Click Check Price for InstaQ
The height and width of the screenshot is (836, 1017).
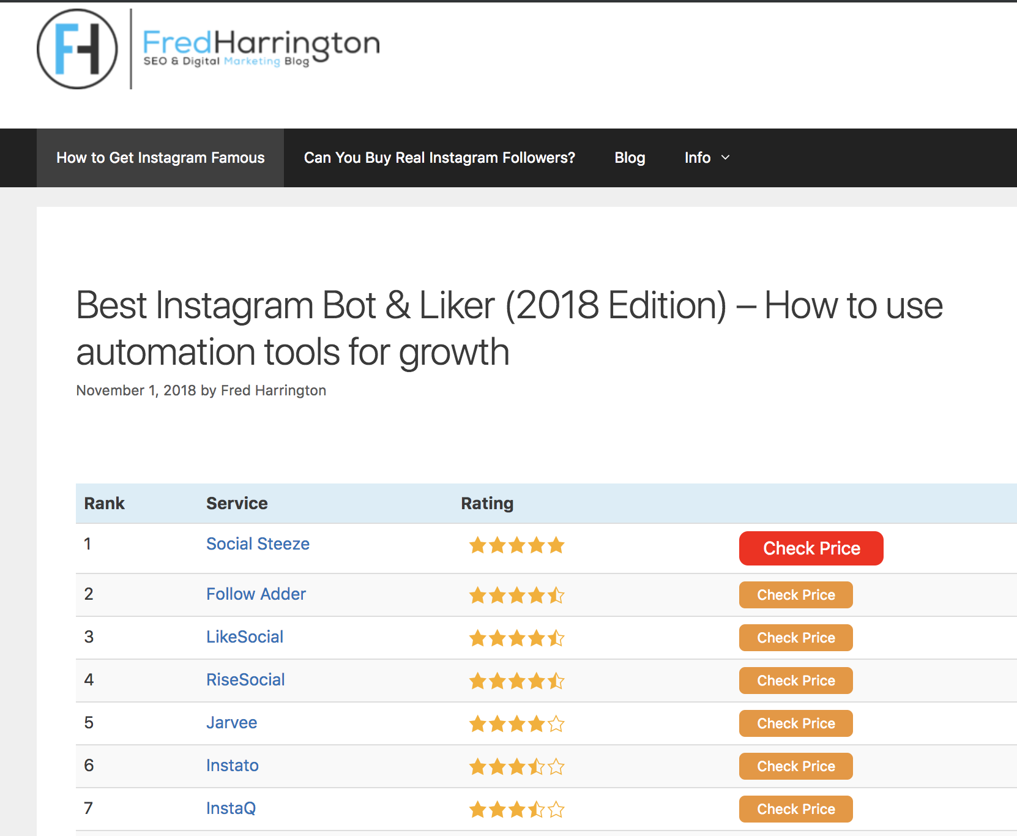tap(796, 809)
